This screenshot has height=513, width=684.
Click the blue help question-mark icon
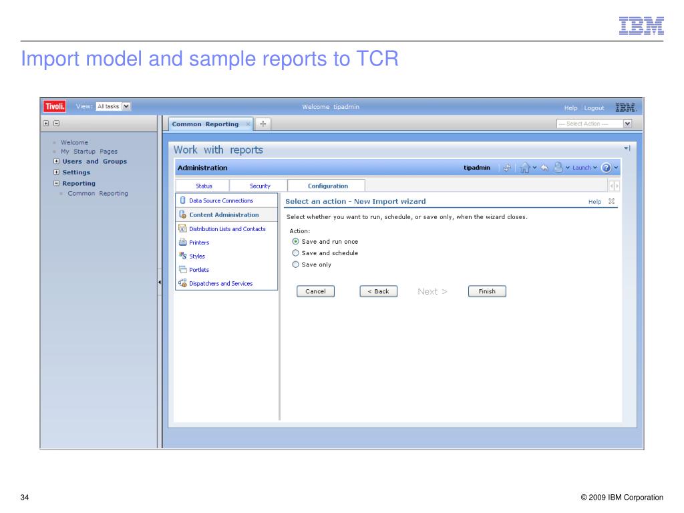tap(606, 168)
